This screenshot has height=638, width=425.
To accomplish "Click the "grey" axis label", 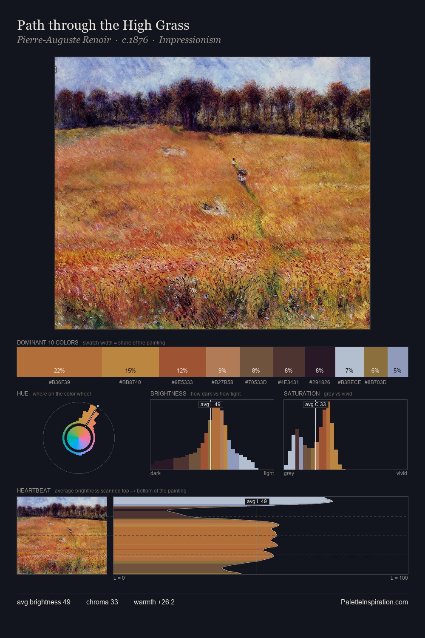I will point(289,473).
